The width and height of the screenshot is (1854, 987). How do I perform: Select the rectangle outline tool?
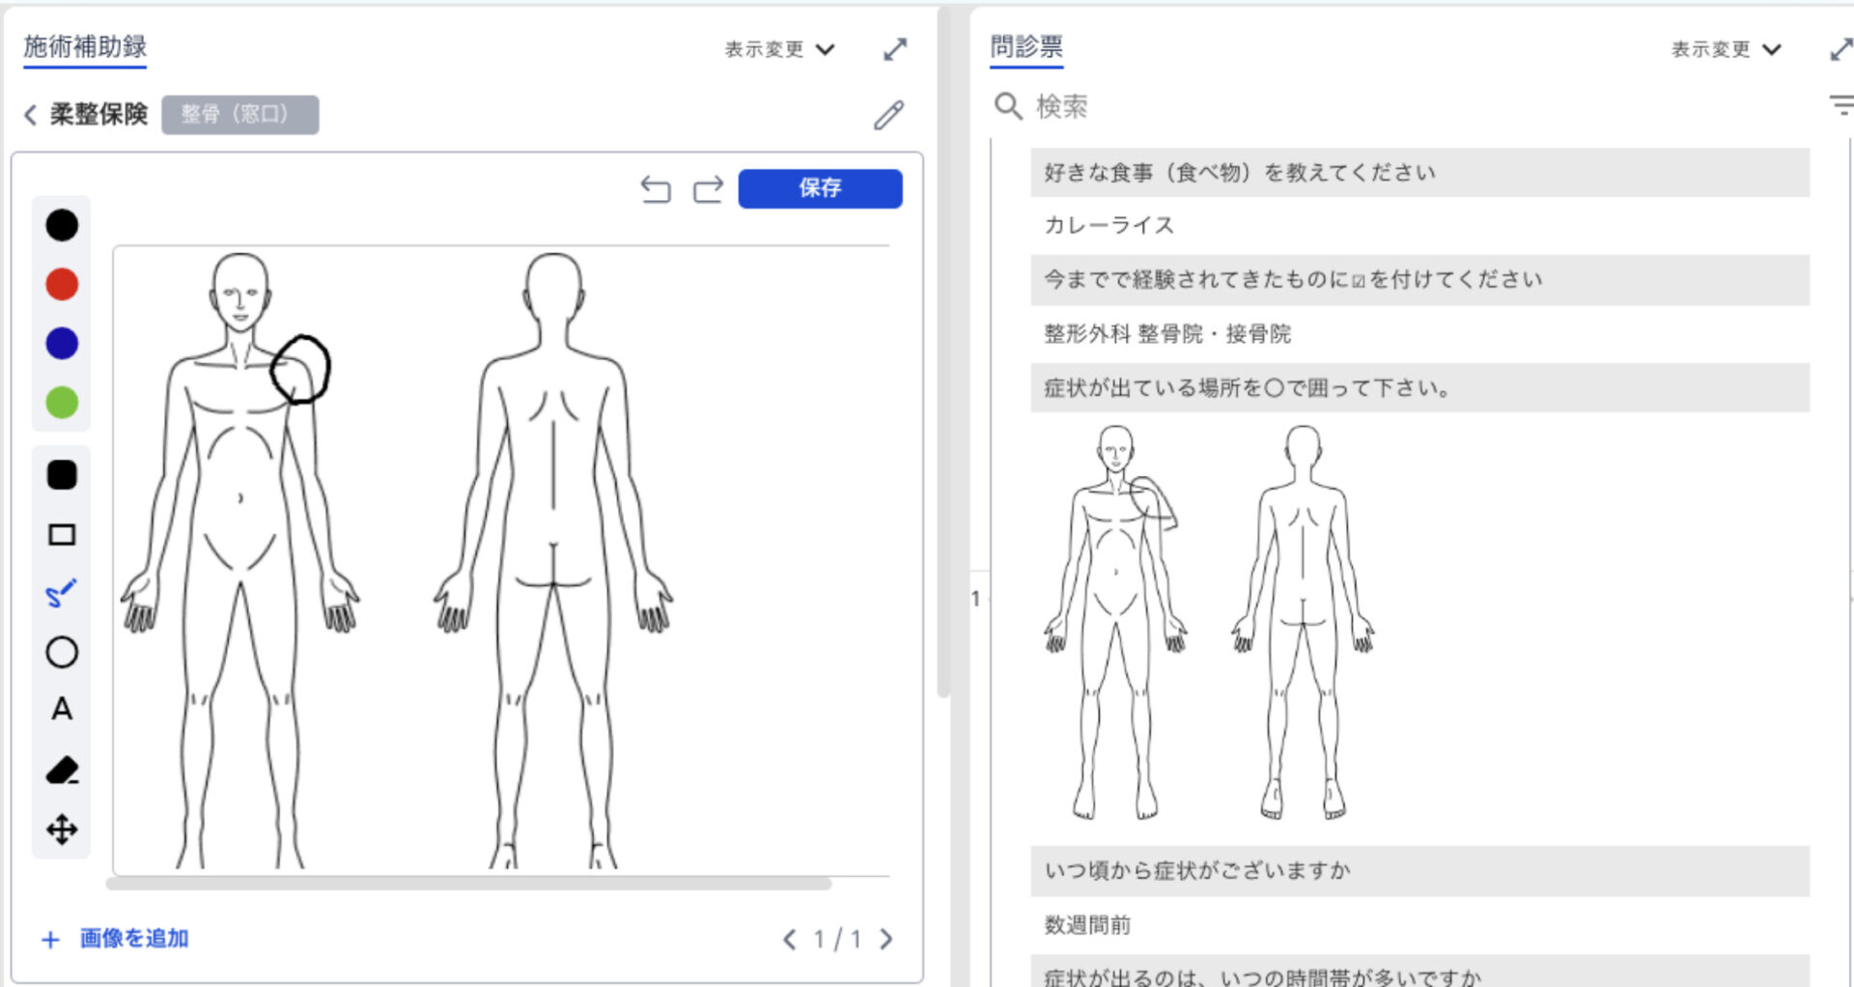click(61, 534)
